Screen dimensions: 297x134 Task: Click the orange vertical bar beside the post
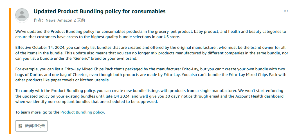10,71
